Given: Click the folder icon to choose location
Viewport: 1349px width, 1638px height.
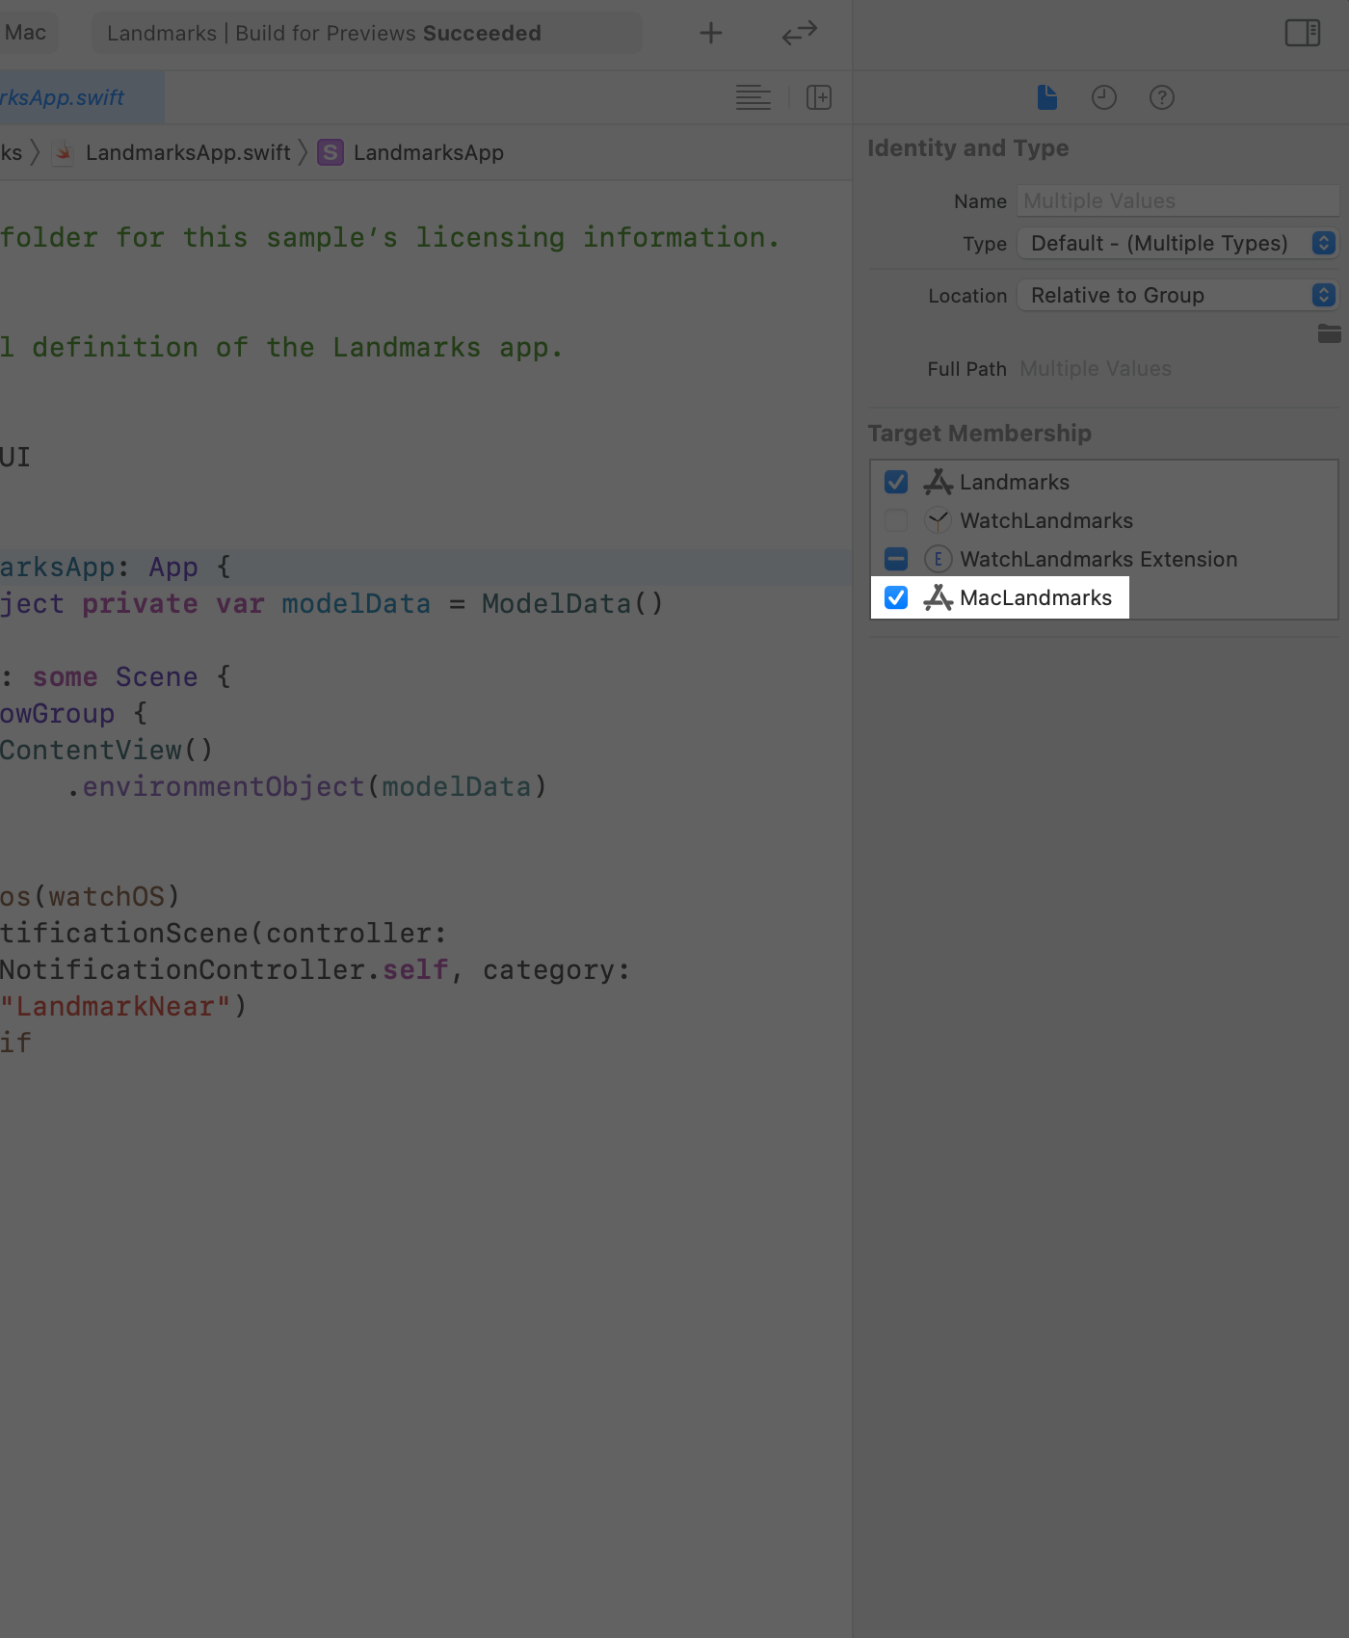Looking at the screenshot, I should [1330, 333].
